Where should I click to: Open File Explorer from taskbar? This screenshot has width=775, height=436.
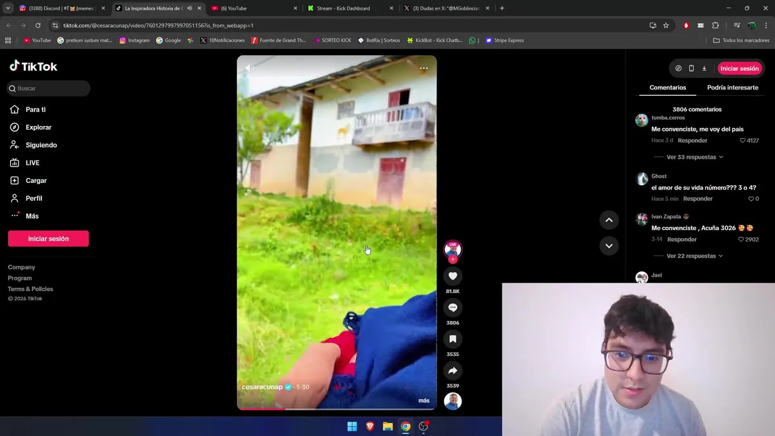pyautogui.click(x=387, y=426)
